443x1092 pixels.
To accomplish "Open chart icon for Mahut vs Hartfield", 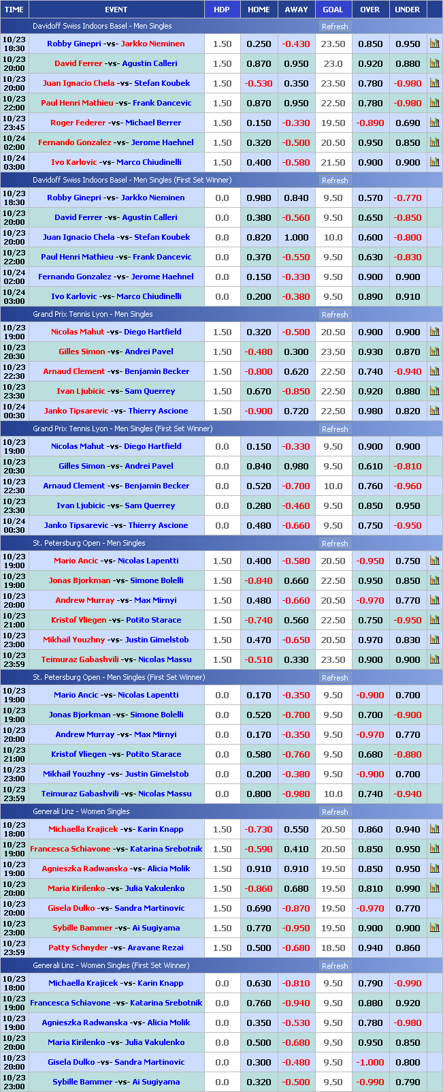I will (434, 332).
